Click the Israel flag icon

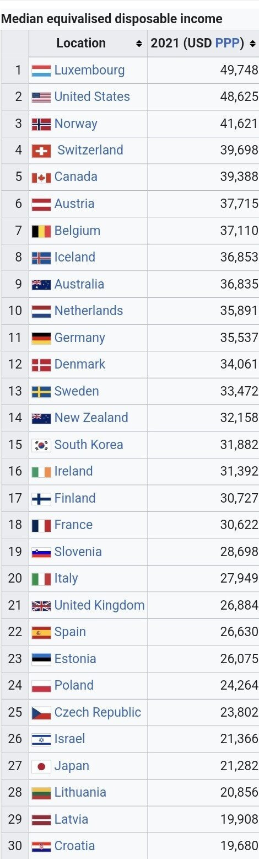point(41,739)
